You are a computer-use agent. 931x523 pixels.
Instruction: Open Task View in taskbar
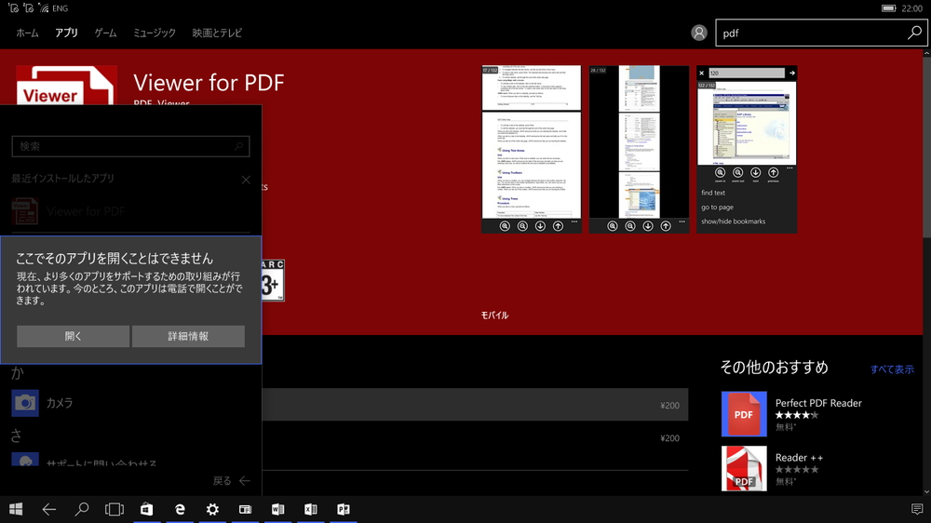[114, 509]
